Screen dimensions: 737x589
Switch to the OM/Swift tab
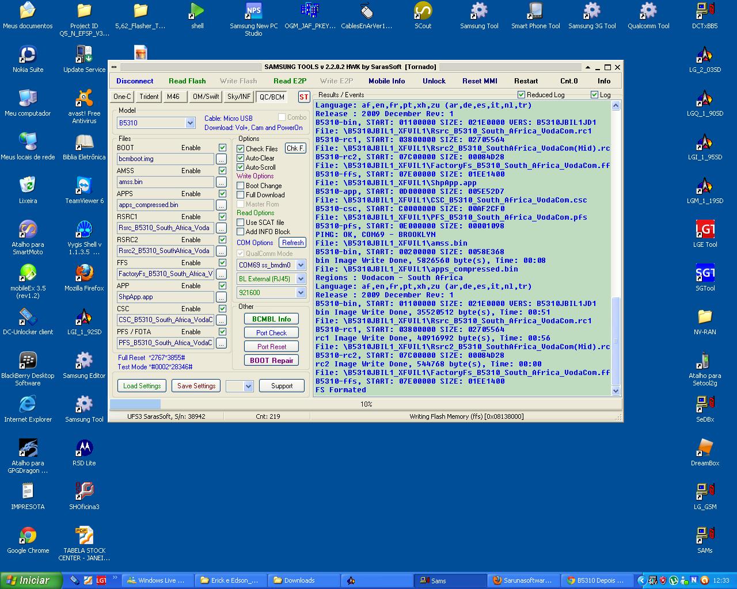click(206, 97)
